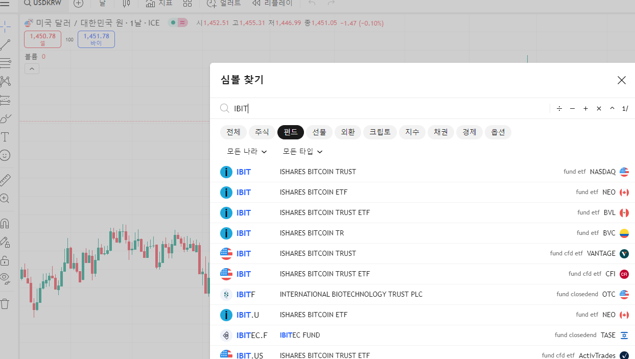
Task: Open candlestick chart type selector
Action: (127, 4)
